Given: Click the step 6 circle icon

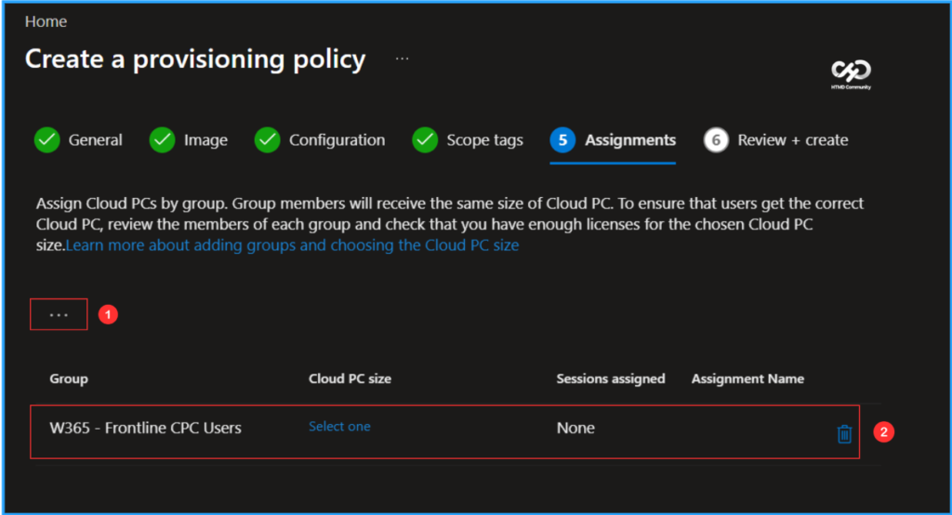Looking at the screenshot, I should click(x=716, y=140).
